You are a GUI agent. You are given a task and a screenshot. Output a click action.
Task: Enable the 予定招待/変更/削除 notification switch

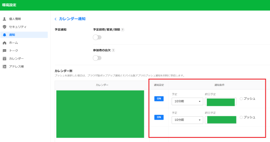[97, 37]
